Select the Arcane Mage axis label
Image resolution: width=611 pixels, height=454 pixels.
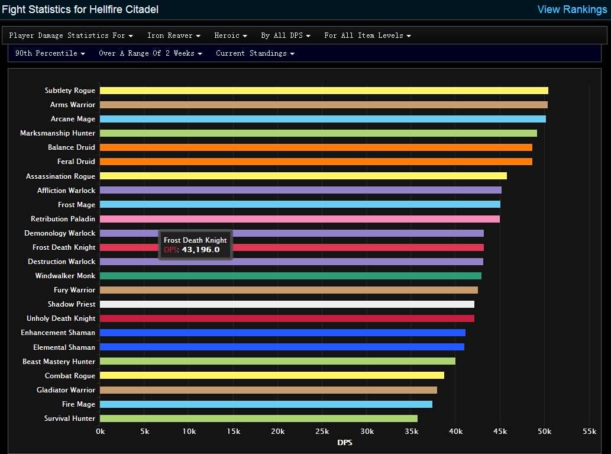[73, 119]
